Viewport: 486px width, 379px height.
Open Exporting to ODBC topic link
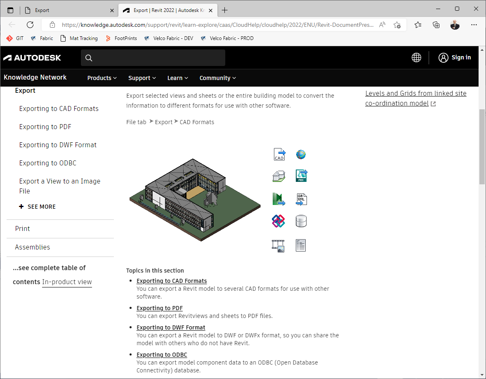coord(162,355)
